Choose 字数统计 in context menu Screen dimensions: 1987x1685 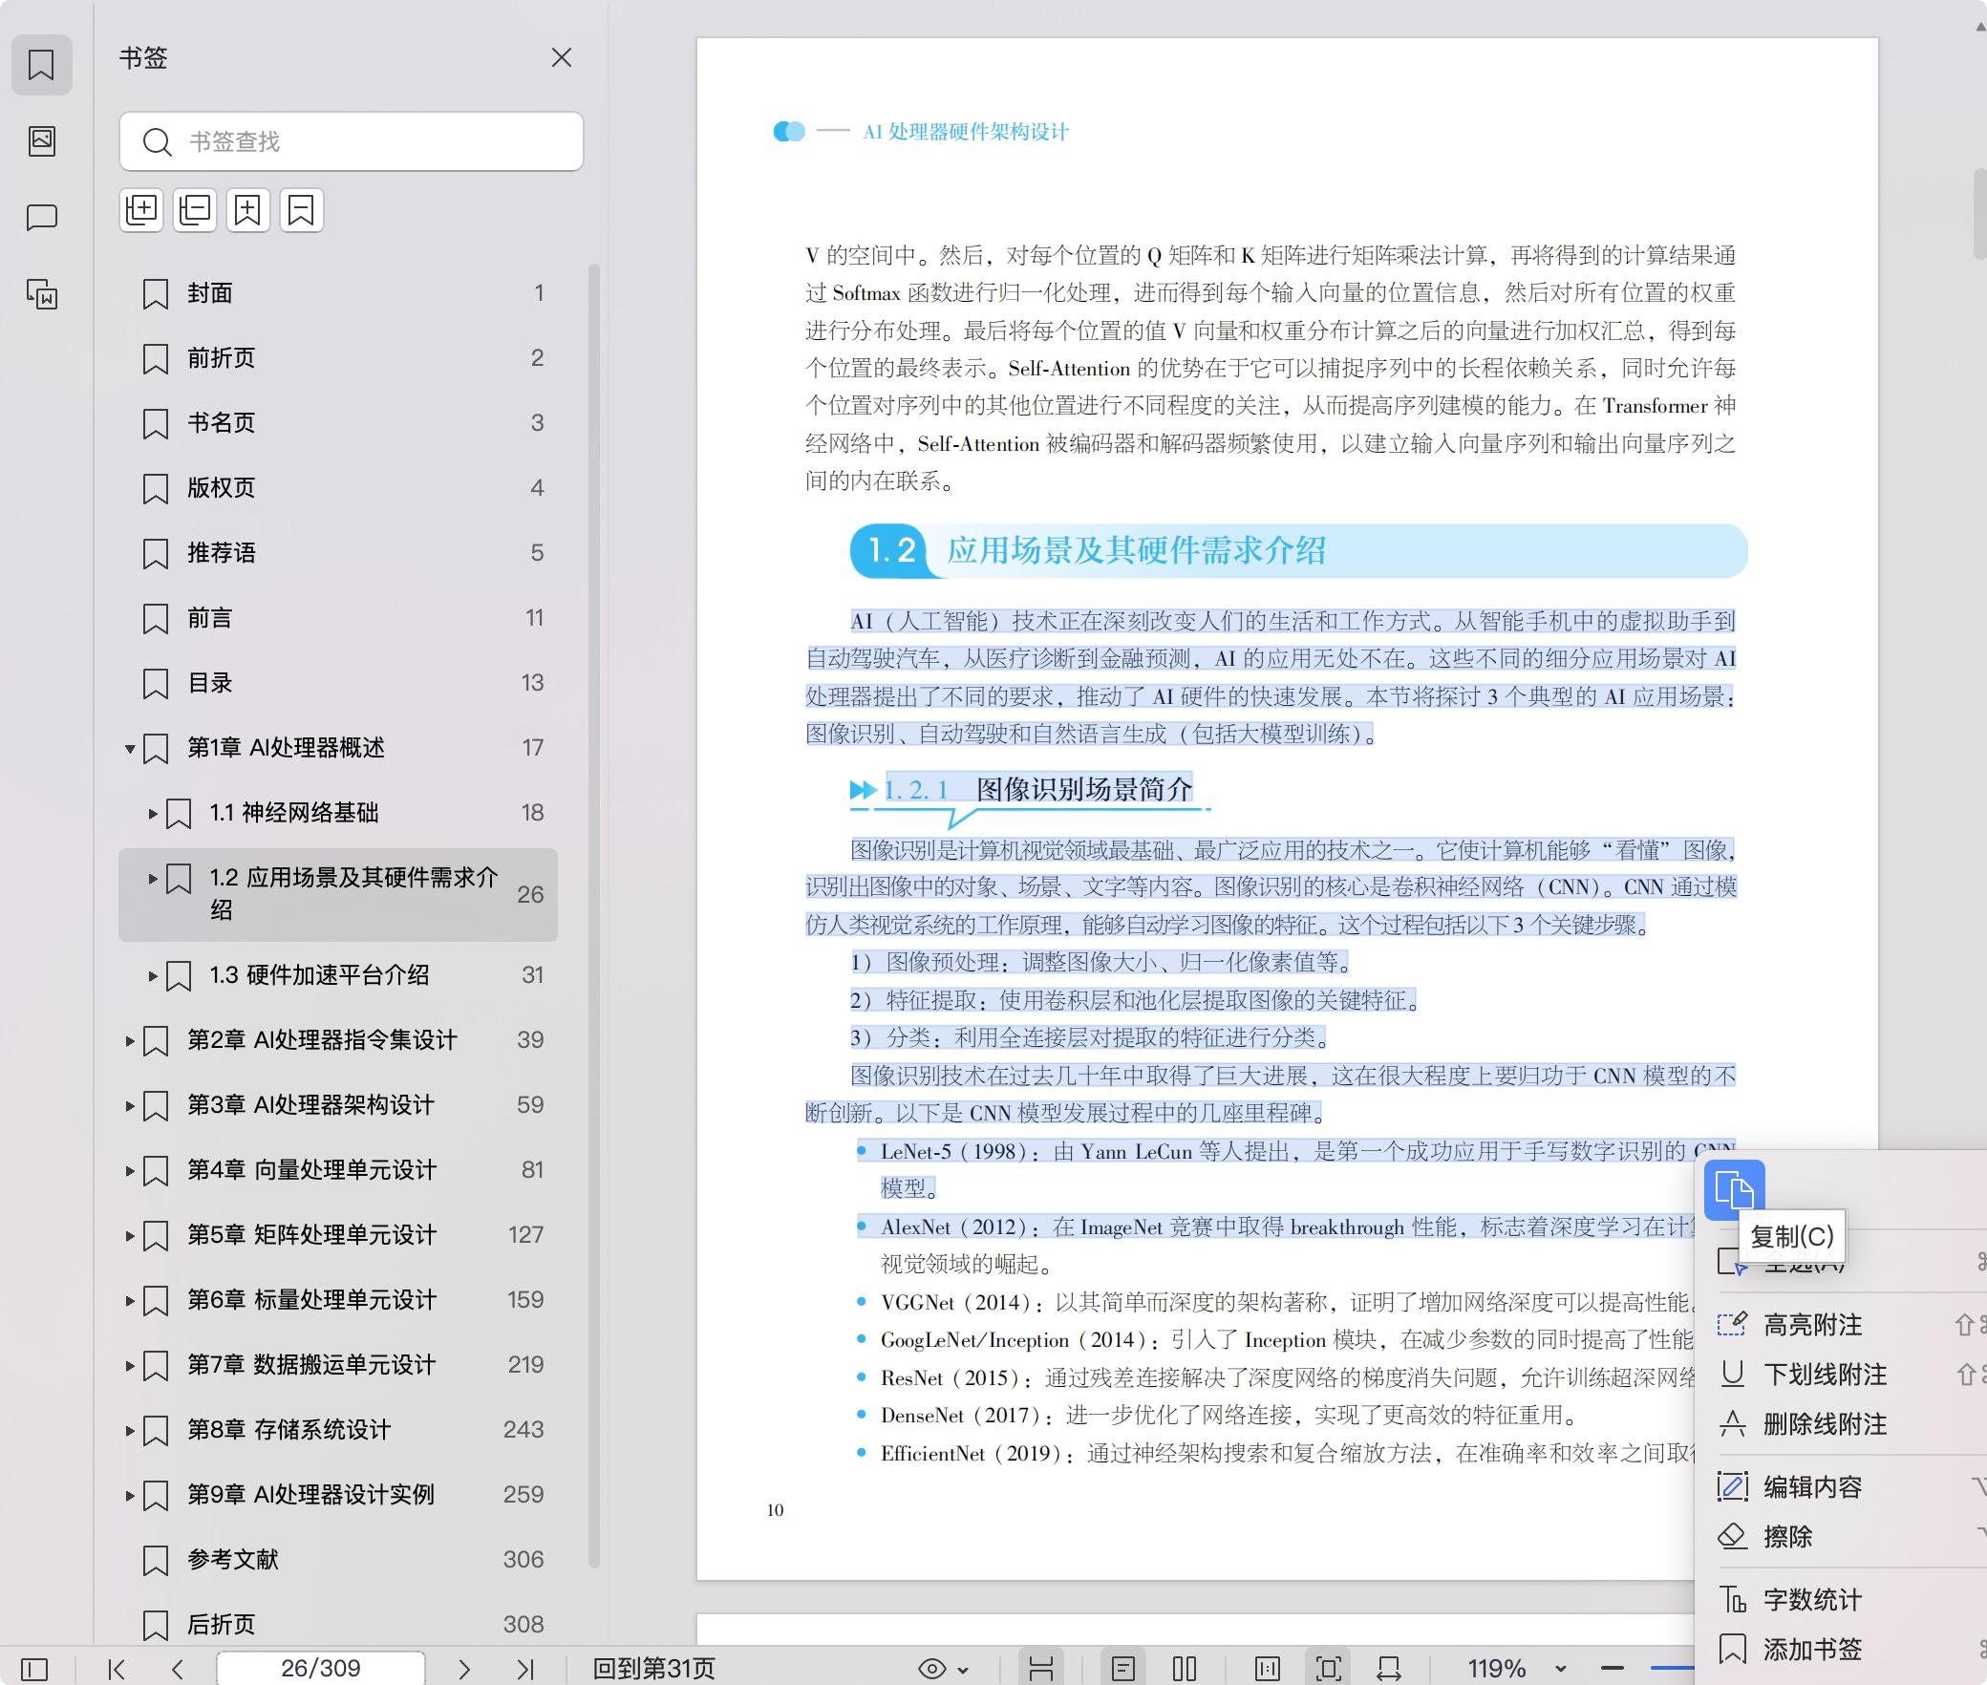(x=1812, y=1600)
